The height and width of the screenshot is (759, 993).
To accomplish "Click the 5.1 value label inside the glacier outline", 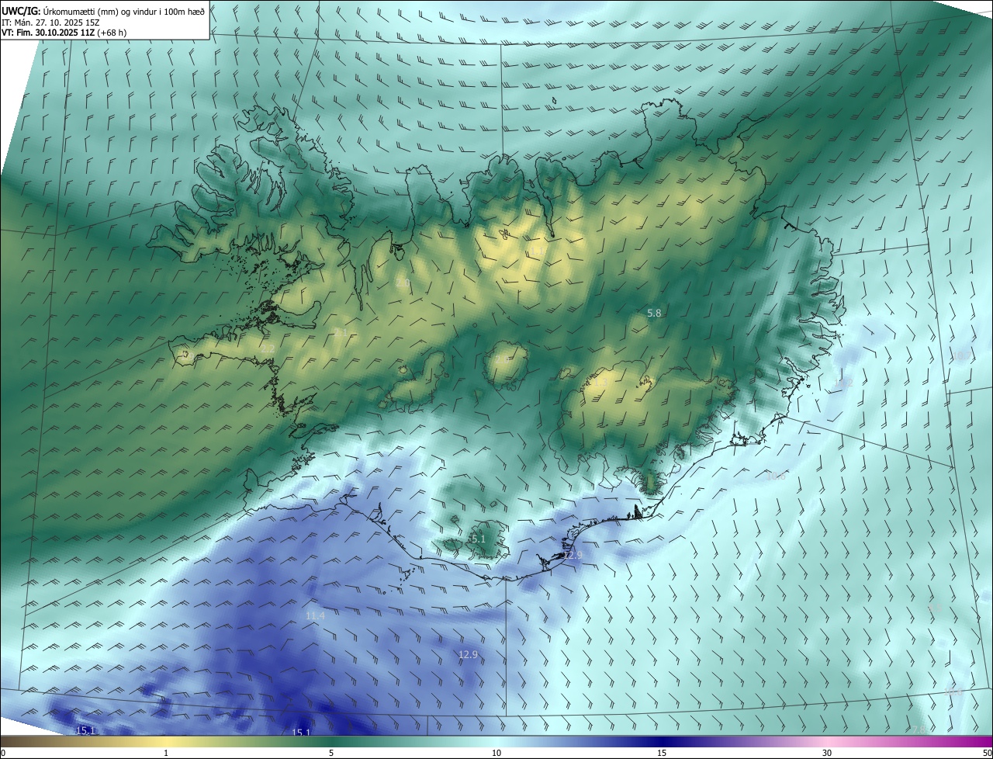I will tap(478, 539).
